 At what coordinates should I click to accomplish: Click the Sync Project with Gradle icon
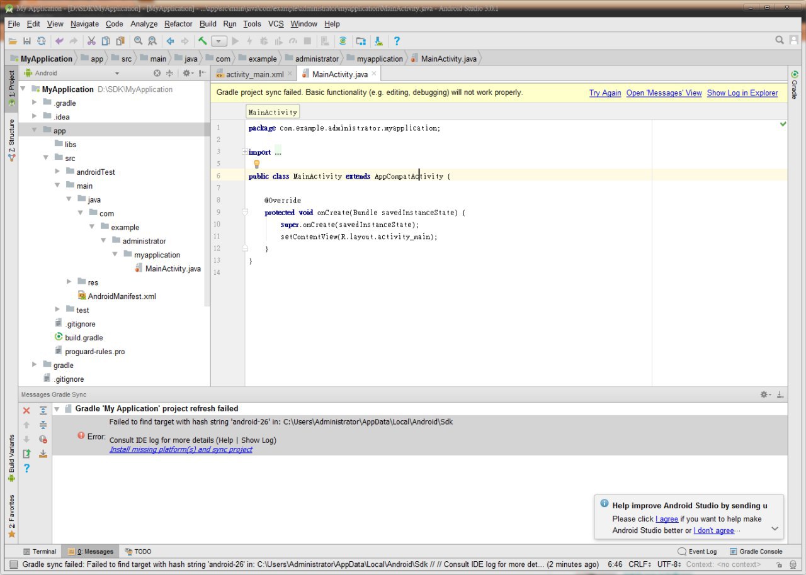[343, 41]
